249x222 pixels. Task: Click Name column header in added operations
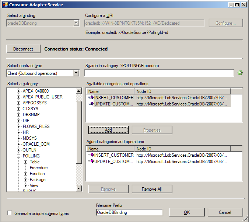pyautogui.click(x=110, y=149)
